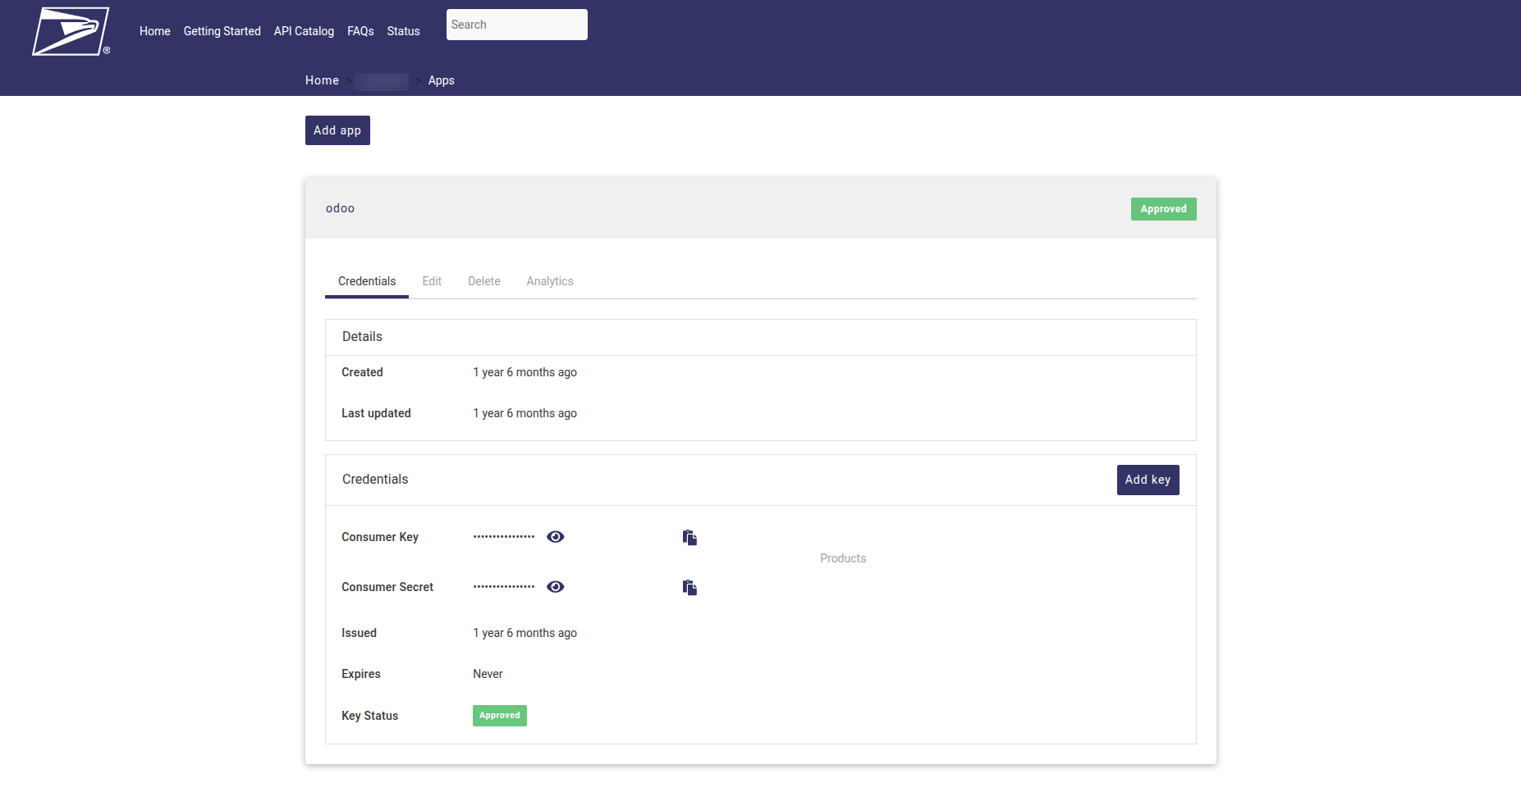Click the Products label

(x=843, y=558)
